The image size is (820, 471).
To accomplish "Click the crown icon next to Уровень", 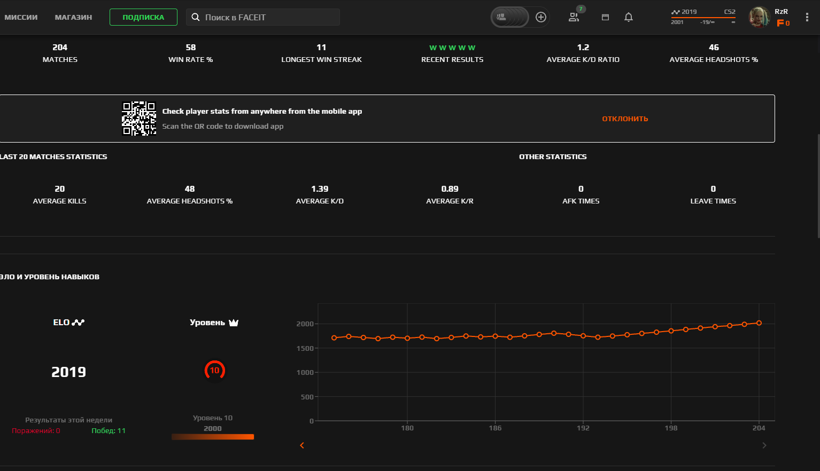I will [234, 323].
